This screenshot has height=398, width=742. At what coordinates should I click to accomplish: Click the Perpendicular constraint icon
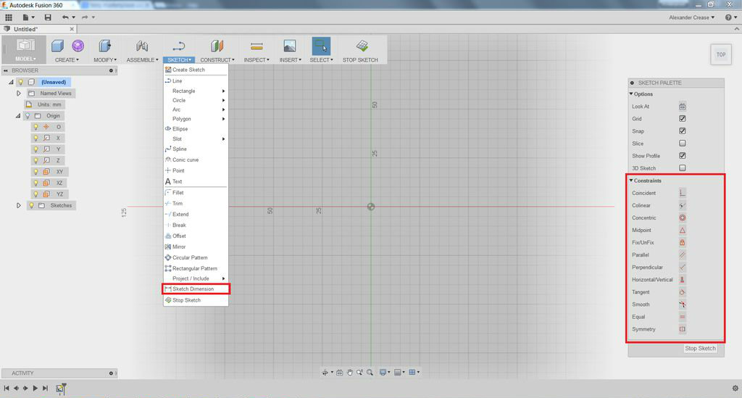coord(683,268)
